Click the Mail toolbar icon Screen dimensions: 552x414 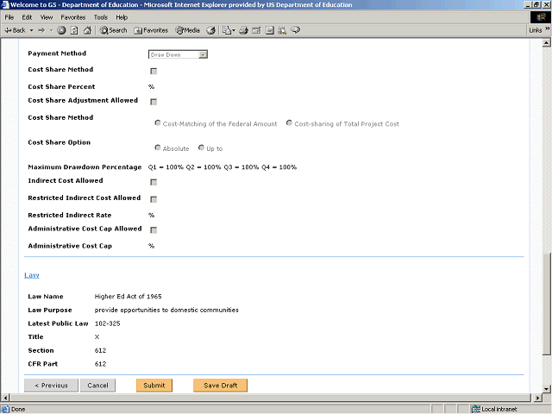226,30
